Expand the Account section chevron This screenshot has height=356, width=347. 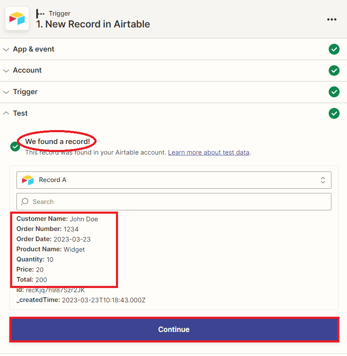pyautogui.click(x=6, y=71)
